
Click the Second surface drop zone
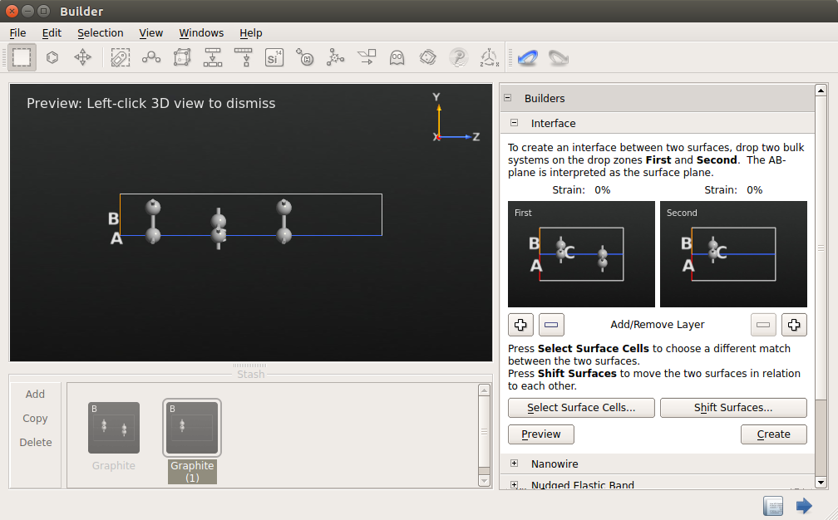(733, 254)
